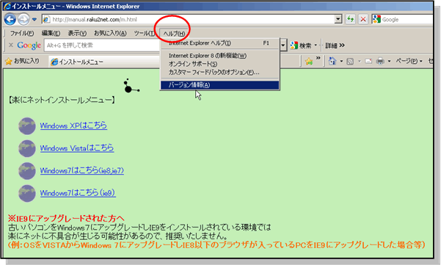Follow the Windows7はこちら(ie9) link

[78, 193]
